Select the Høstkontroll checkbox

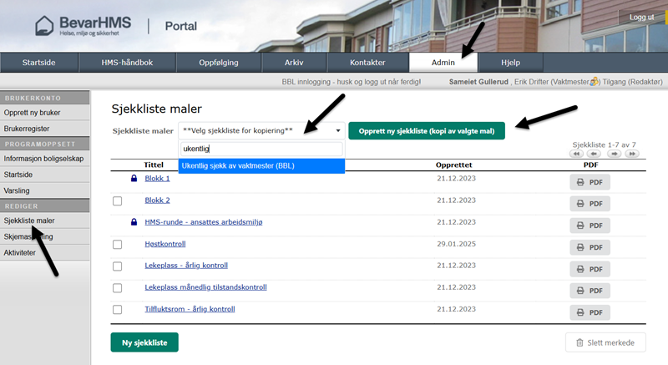117,245
